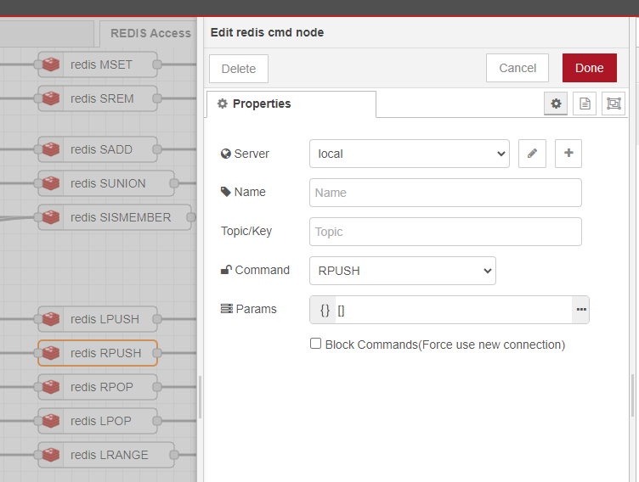
Task: Focus the Topic/Key input field
Action: (445, 232)
